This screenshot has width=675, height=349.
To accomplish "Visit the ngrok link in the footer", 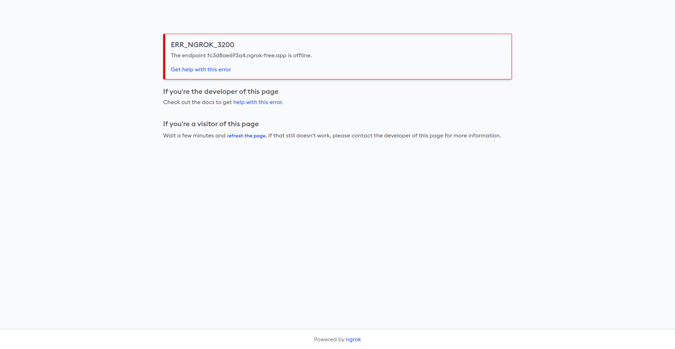I will tap(353, 340).
